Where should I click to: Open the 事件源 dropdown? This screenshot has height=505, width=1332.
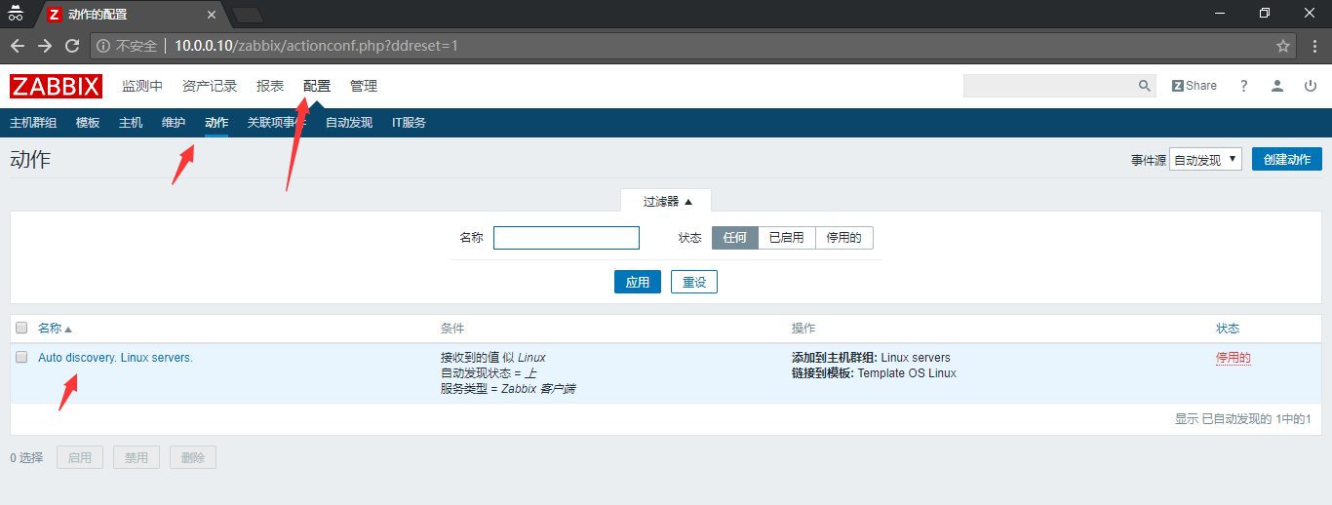point(1205,159)
